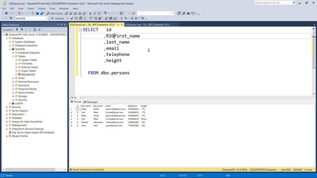Click the Cut scissors icon
Screen dimensions: 317x178
90,13
